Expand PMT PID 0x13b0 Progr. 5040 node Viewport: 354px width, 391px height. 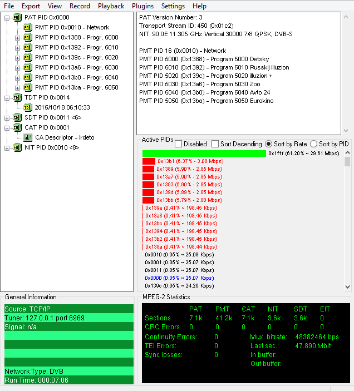click(x=17, y=78)
